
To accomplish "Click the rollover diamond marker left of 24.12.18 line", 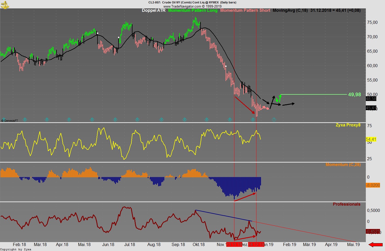I will tap(253, 120).
